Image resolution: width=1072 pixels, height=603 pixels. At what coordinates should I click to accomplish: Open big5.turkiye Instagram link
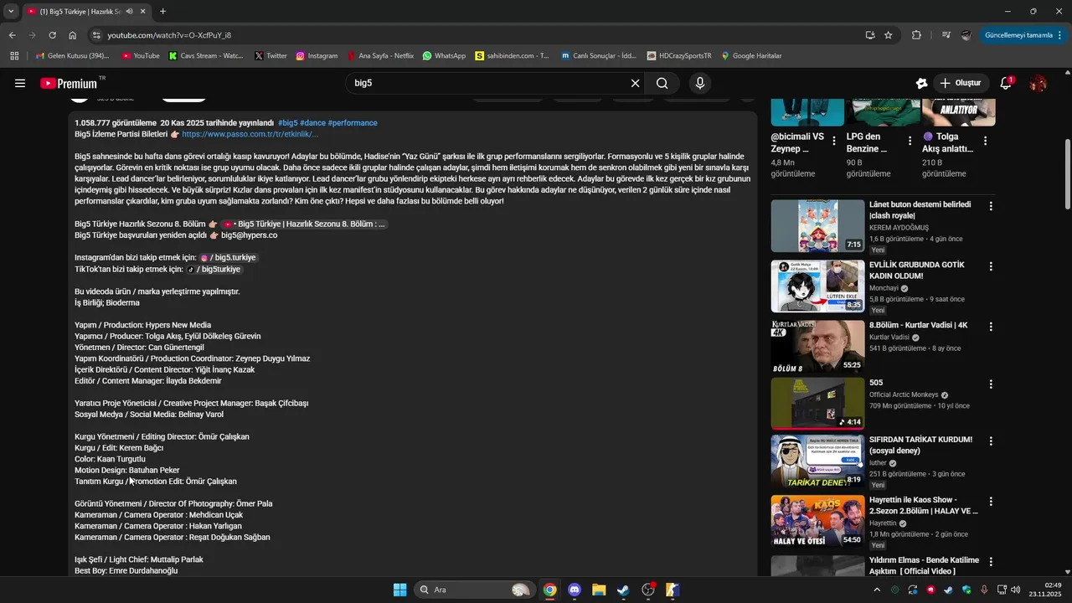coord(228,258)
